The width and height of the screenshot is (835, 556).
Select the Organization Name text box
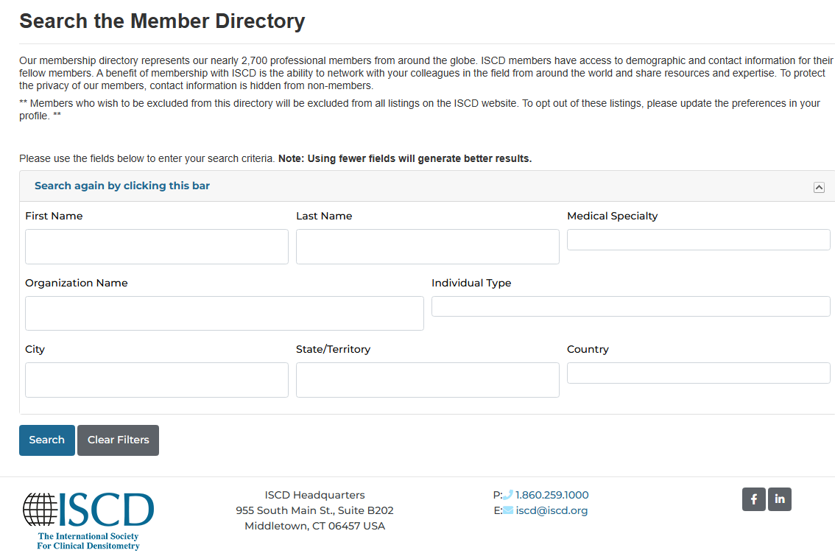[225, 313]
